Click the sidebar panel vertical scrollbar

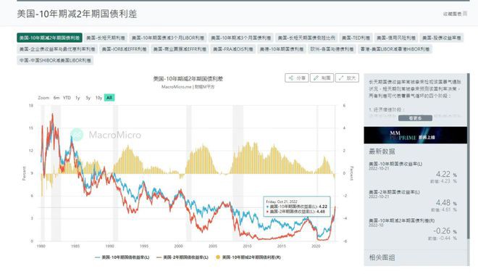coord(469,157)
